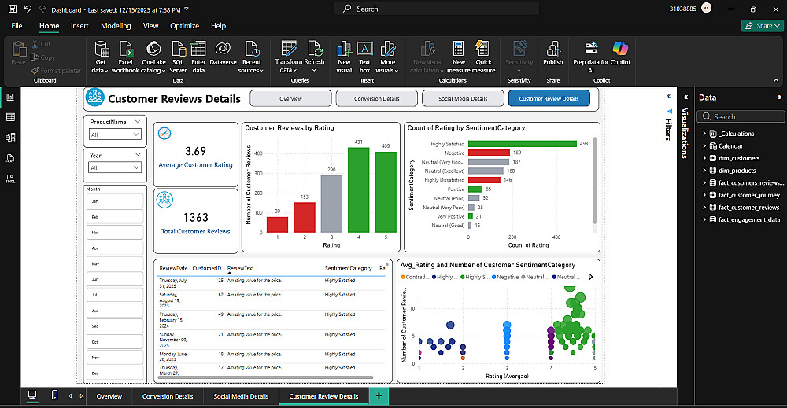Open the ProductName All dropdown

coord(115,134)
